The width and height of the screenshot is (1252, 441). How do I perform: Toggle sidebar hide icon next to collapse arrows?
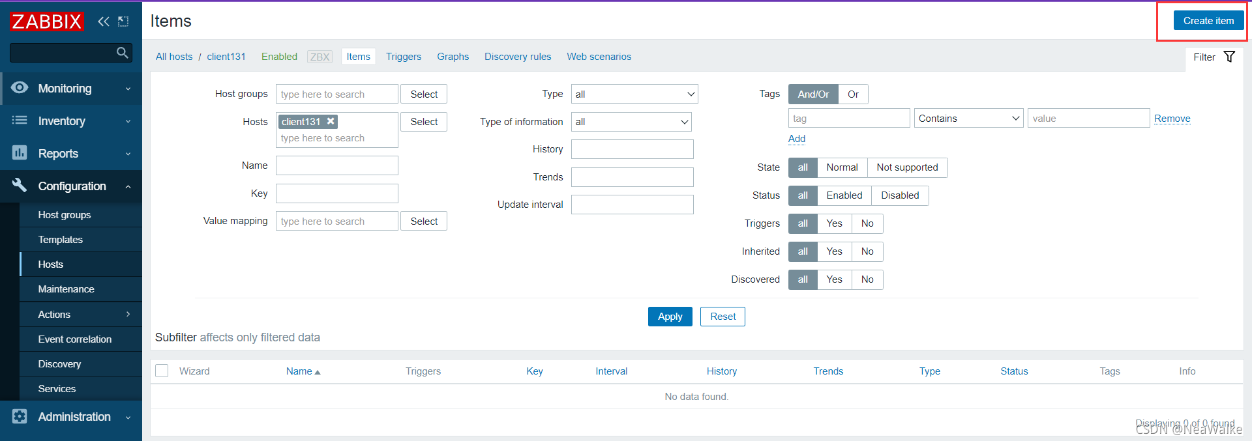click(x=123, y=21)
